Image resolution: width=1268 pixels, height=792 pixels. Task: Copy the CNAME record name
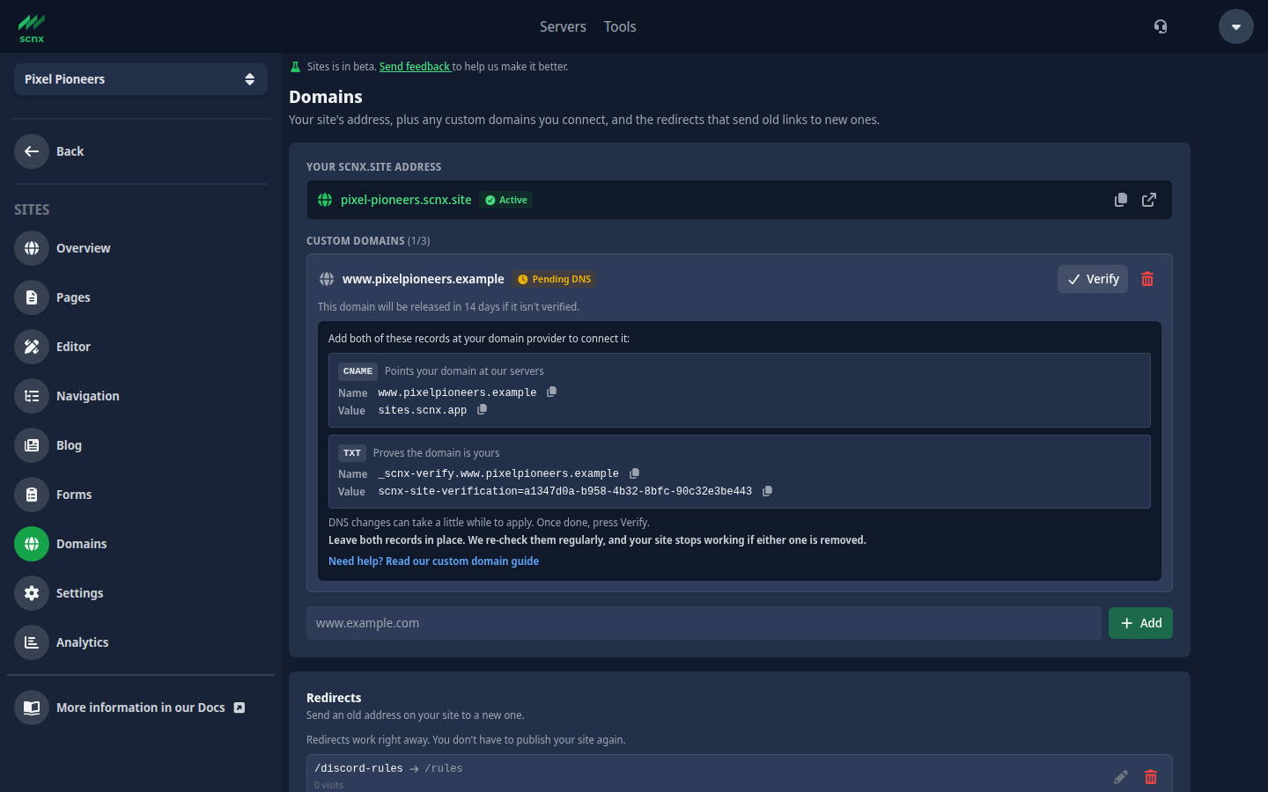(x=552, y=392)
